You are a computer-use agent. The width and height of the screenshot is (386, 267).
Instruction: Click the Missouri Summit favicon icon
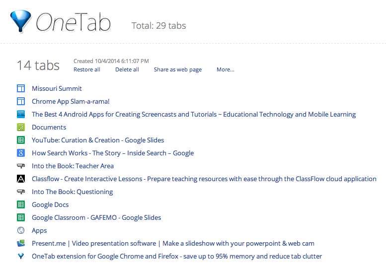tap(21, 88)
